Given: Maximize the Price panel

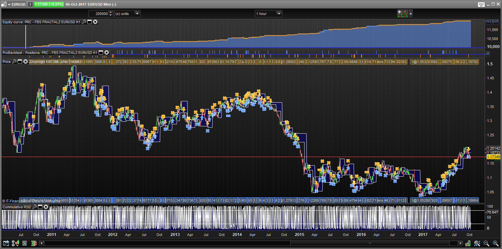Looking at the screenshot, I should tap(20, 62).
